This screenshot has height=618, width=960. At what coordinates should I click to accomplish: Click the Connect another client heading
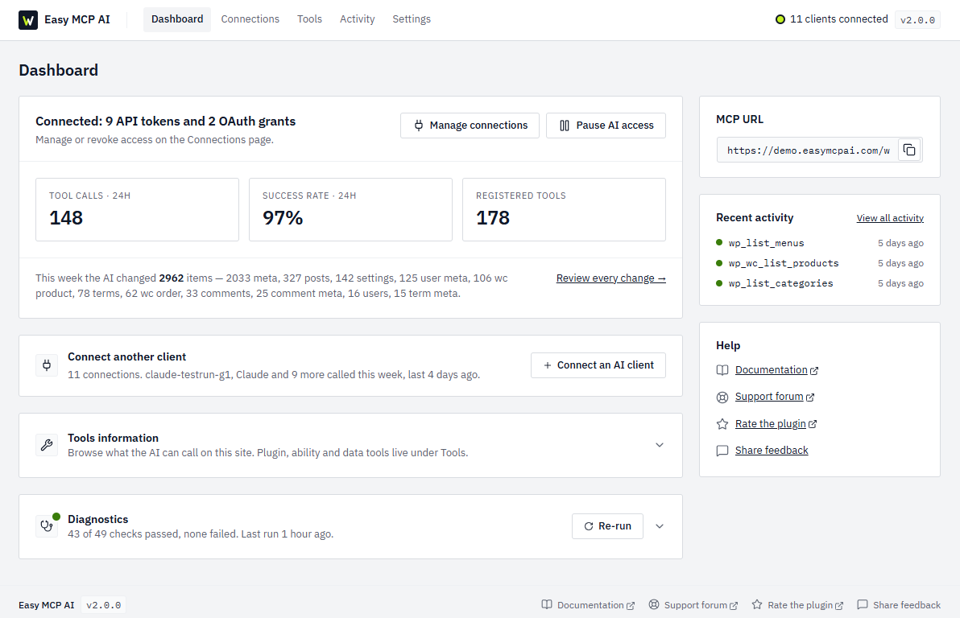pyautogui.click(x=126, y=356)
